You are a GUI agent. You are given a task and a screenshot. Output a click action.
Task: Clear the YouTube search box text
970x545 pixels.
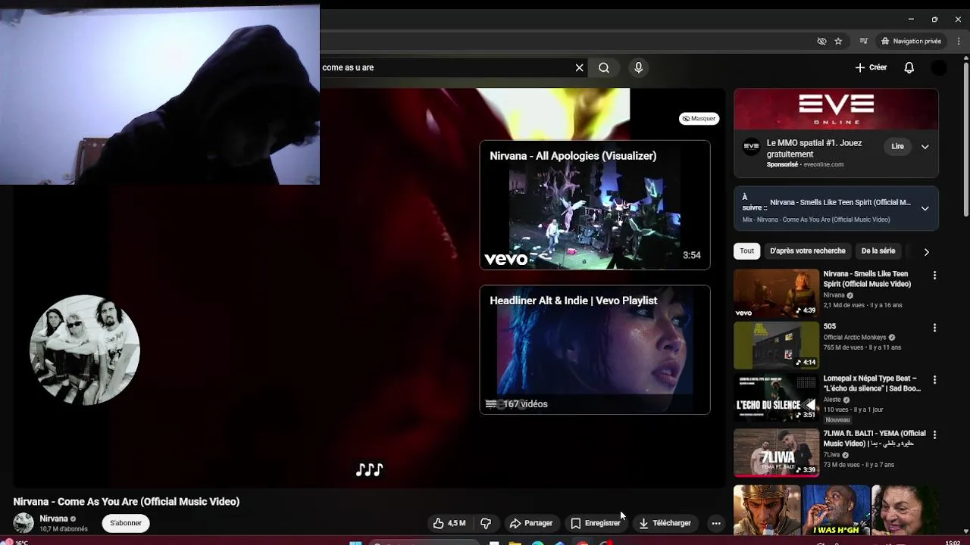click(580, 67)
